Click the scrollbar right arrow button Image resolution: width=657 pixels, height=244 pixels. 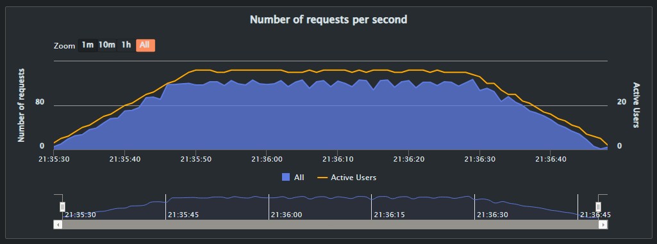[x=603, y=225]
